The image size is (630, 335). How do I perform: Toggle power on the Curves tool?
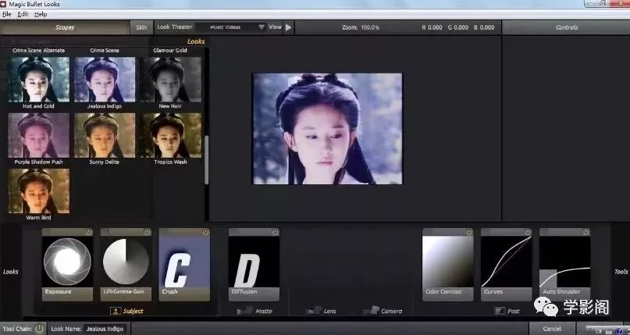pyautogui.click(x=528, y=232)
